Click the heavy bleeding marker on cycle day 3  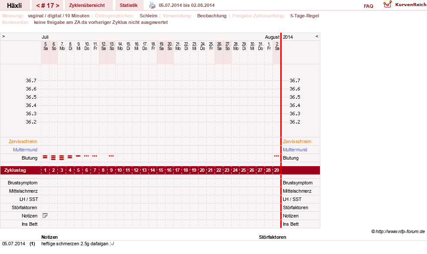[x=61, y=157]
